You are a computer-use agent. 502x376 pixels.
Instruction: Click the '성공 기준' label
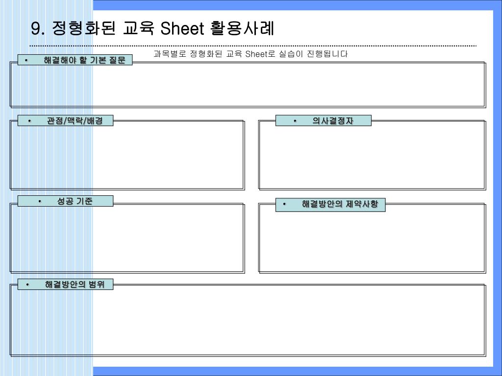pyautogui.click(x=65, y=201)
